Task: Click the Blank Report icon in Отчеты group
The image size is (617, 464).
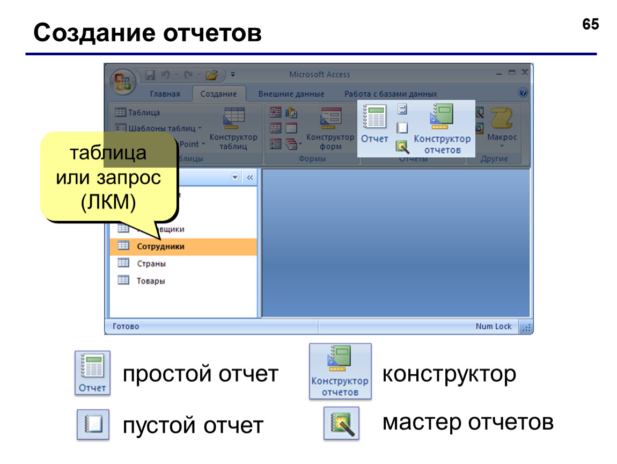Action: pos(402,128)
